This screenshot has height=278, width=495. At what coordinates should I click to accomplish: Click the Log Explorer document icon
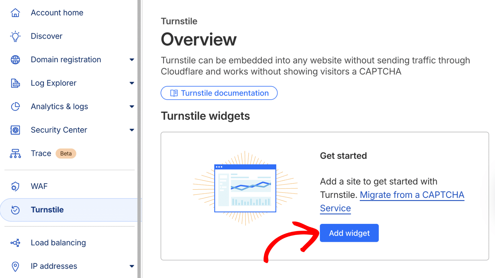(15, 83)
